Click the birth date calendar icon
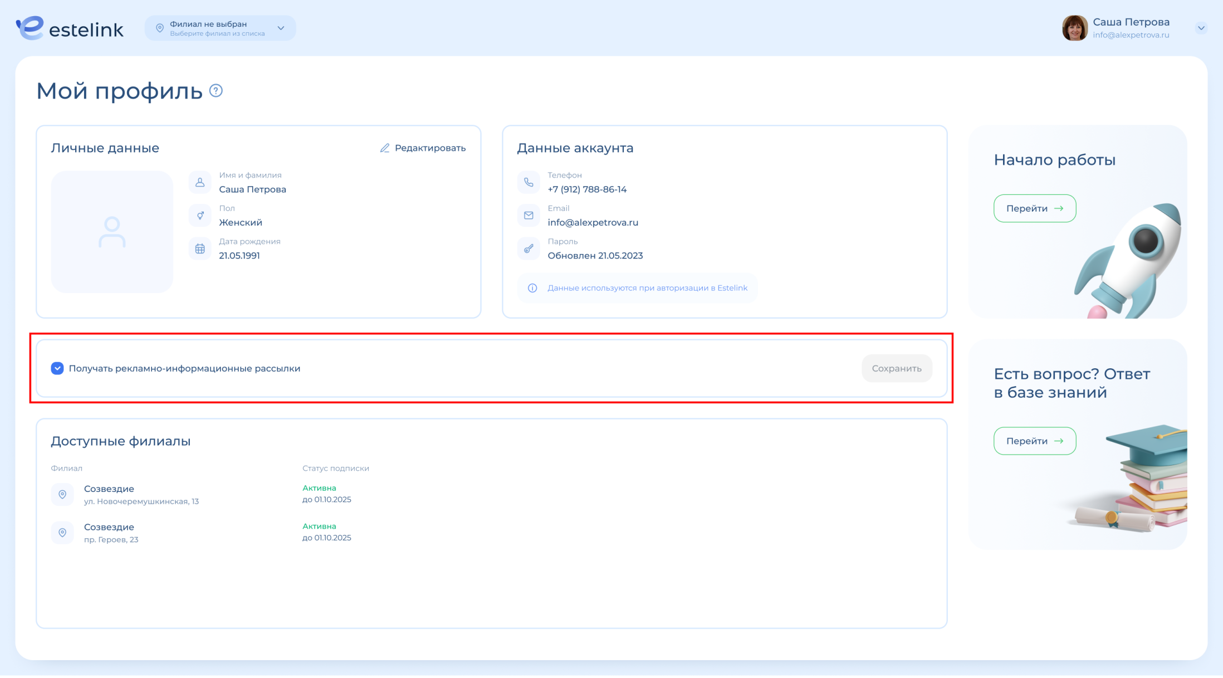The width and height of the screenshot is (1223, 678). [x=200, y=248]
